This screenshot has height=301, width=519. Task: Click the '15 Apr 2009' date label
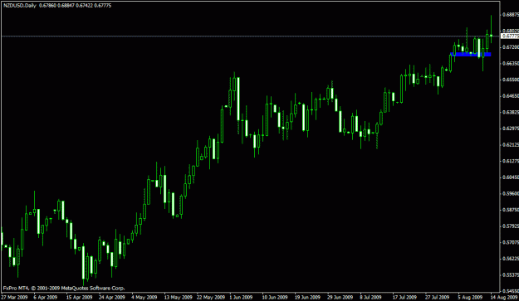pyautogui.click(x=79, y=297)
